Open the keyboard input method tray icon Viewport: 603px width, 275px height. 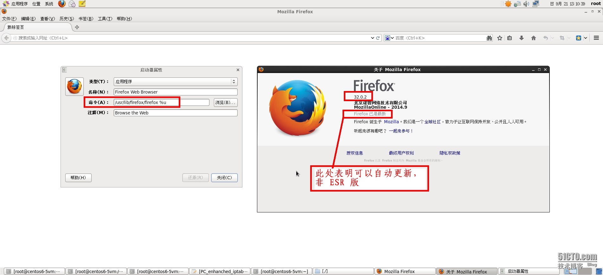[517, 4]
